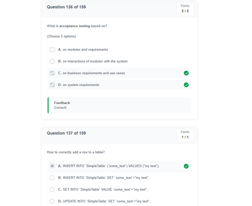Click the answer label 'on interactions of modules with the system'
252x206 pixels.
coord(95,61)
